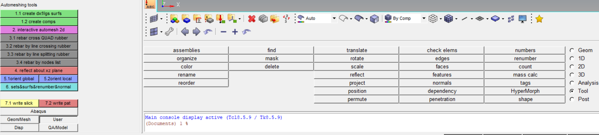The image size is (599, 135).
Task: Click the '5.2orient local' button
Action: pyautogui.click(x=58, y=79)
